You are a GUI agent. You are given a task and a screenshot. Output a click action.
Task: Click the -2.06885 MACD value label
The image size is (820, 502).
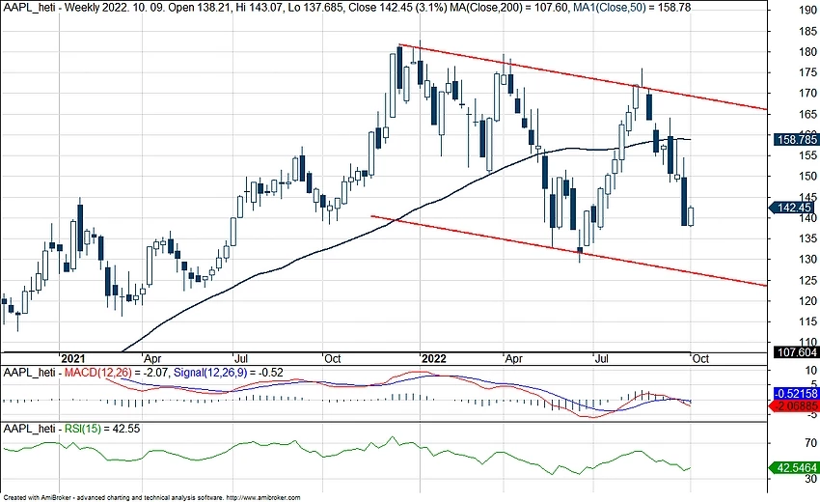tap(795, 406)
